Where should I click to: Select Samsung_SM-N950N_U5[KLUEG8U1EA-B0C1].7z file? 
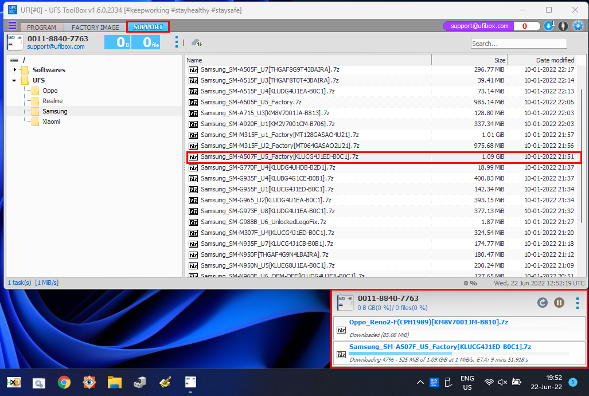(x=381, y=265)
